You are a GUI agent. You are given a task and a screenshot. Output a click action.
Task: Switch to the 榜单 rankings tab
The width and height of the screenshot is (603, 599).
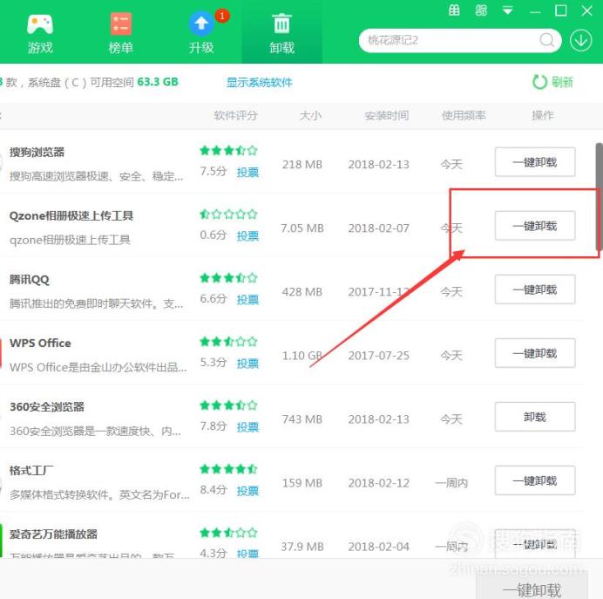[x=120, y=34]
